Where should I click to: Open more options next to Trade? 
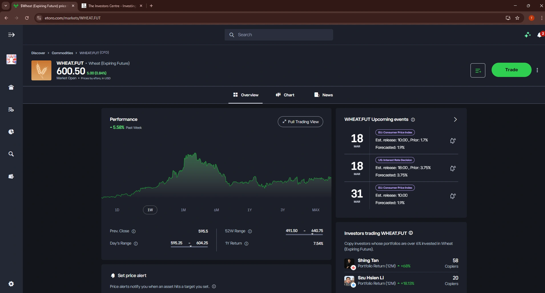(x=537, y=70)
